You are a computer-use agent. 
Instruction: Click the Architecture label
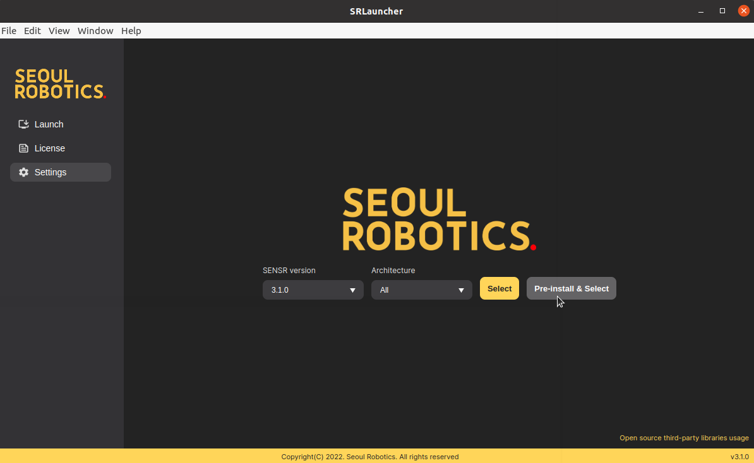[x=393, y=271]
